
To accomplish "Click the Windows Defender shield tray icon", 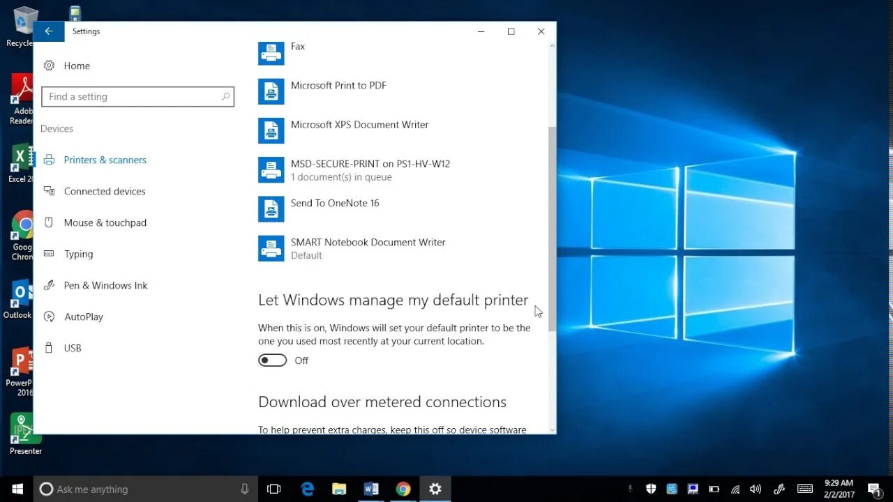I will [x=651, y=489].
